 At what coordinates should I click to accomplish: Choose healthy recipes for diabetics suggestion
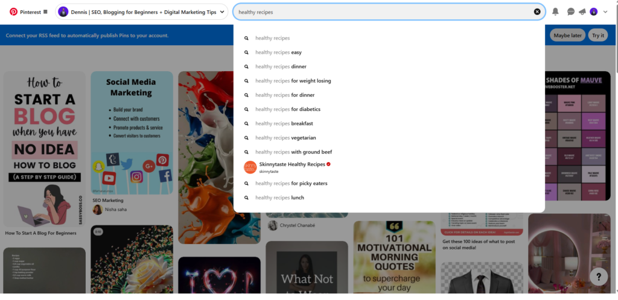coord(389,109)
